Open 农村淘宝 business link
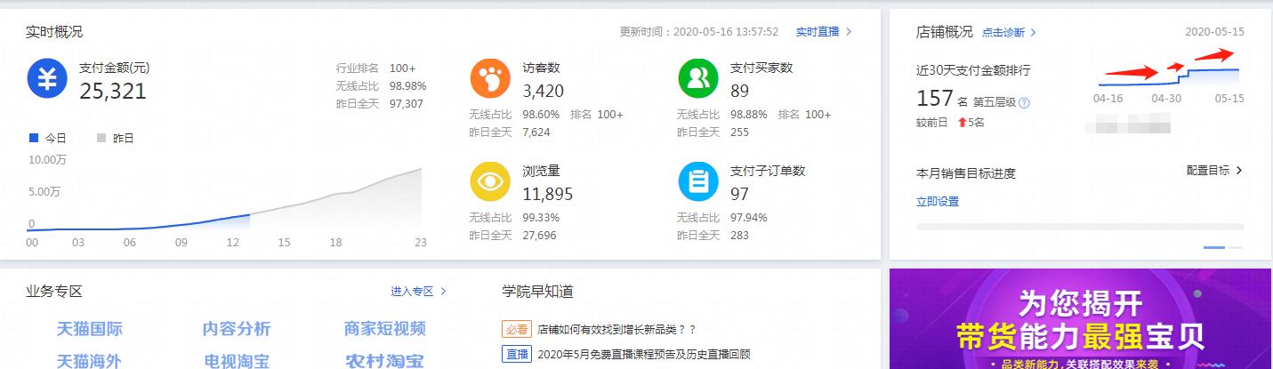The height and width of the screenshot is (369, 1273). click(384, 361)
